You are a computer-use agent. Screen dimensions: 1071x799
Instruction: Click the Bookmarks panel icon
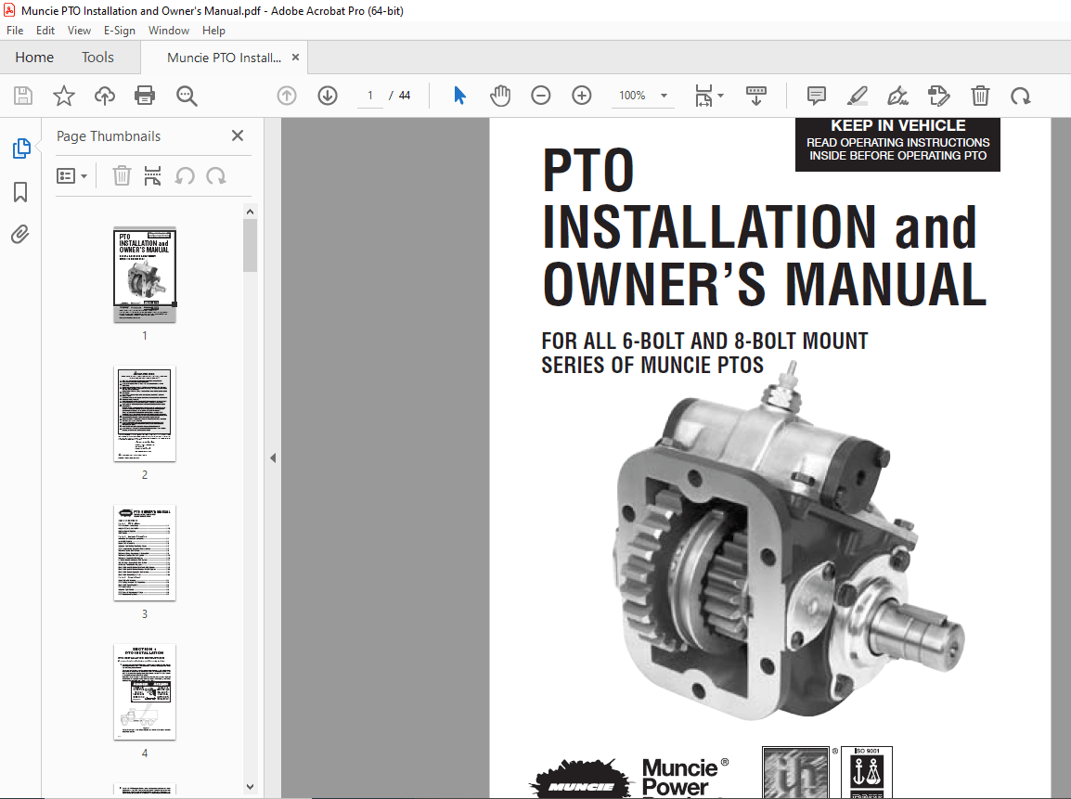point(20,191)
